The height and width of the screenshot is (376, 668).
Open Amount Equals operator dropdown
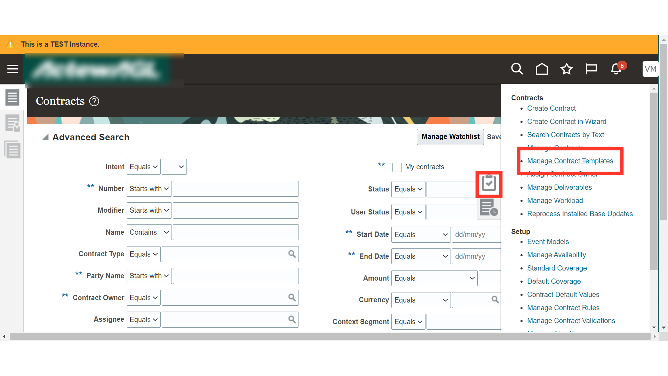click(x=434, y=278)
